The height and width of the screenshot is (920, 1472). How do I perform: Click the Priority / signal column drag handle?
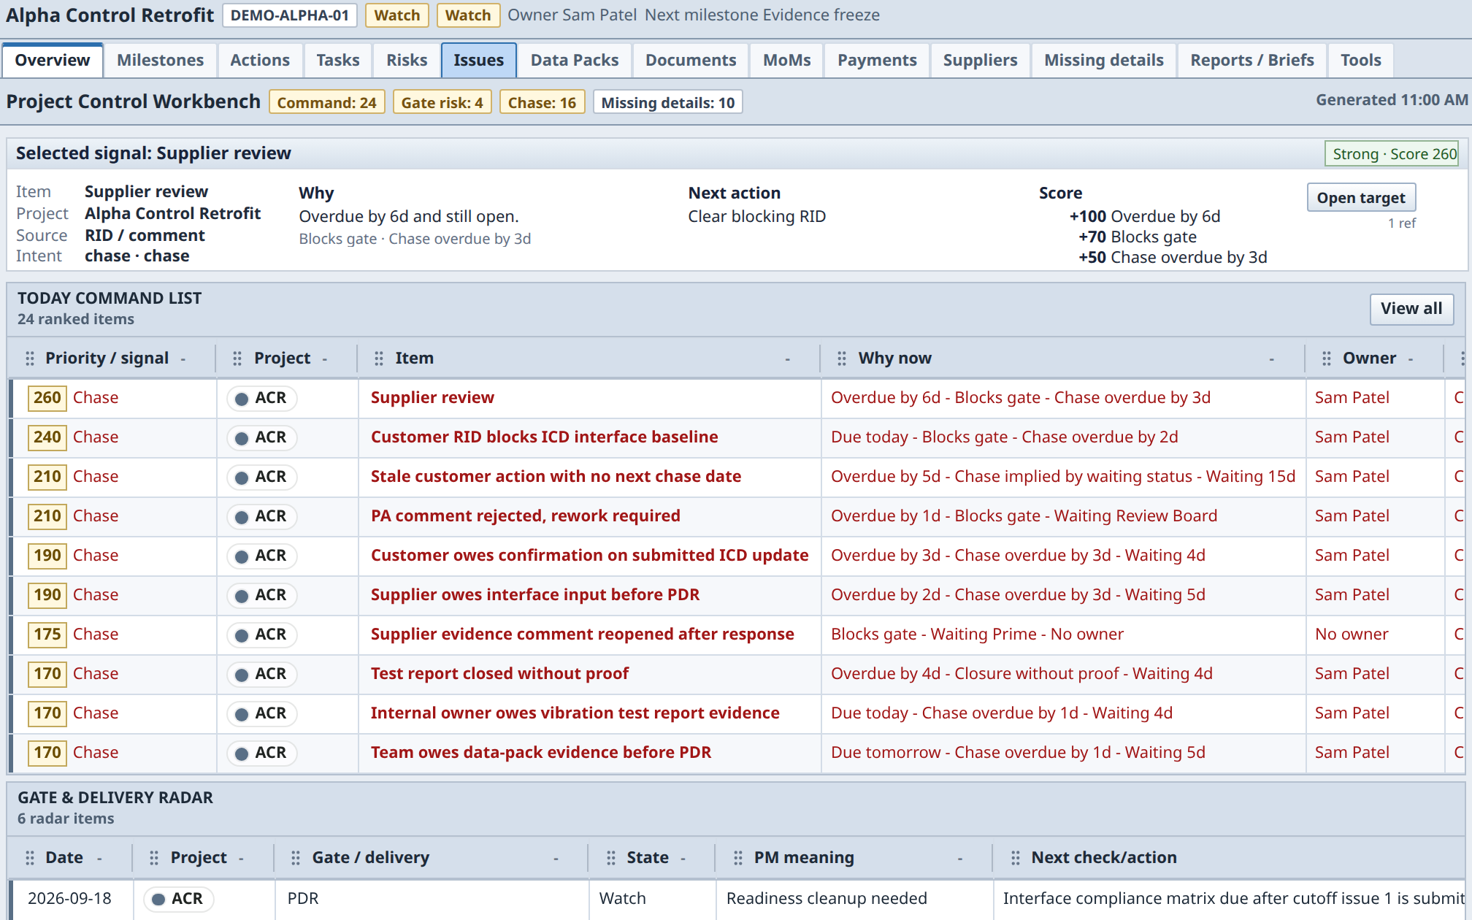(x=30, y=359)
